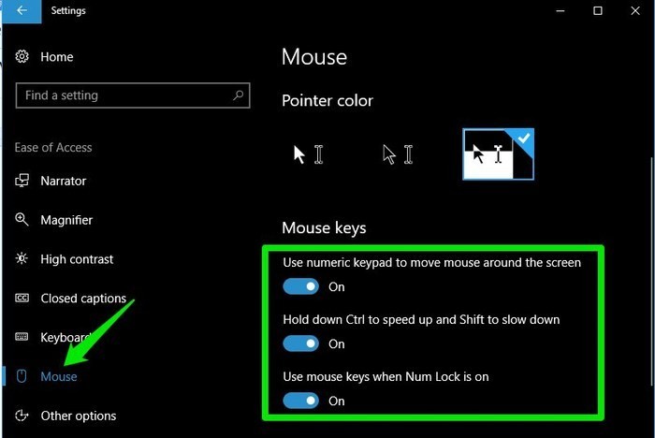The width and height of the screenshot is (655, 438).
Task: Click the Closed captions CC icon
Action: point(22,299)
